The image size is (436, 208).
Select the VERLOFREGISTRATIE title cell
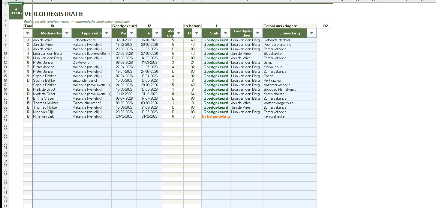point(54,14)
